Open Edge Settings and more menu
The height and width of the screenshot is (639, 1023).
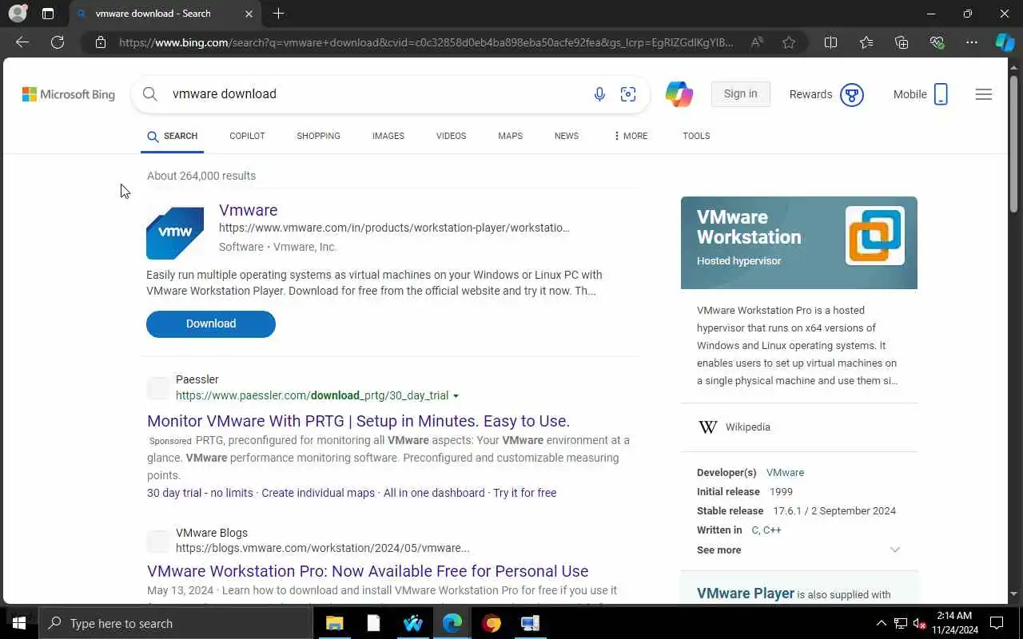pos(972,42)
